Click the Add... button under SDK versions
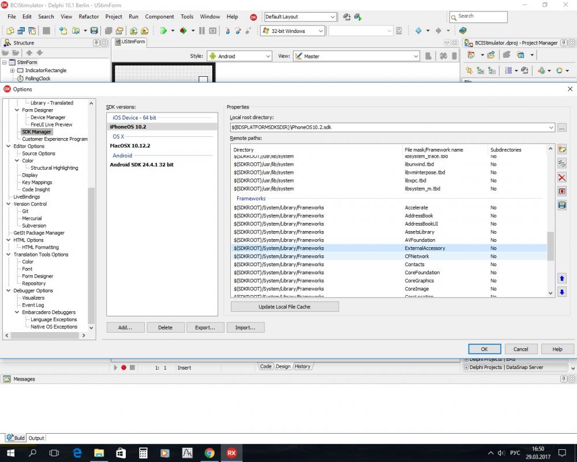 coord(125,327)
